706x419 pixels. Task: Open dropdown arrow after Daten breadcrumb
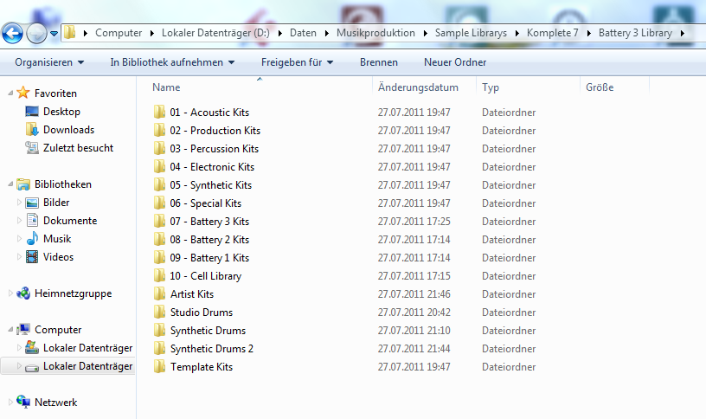pos(326,33)
